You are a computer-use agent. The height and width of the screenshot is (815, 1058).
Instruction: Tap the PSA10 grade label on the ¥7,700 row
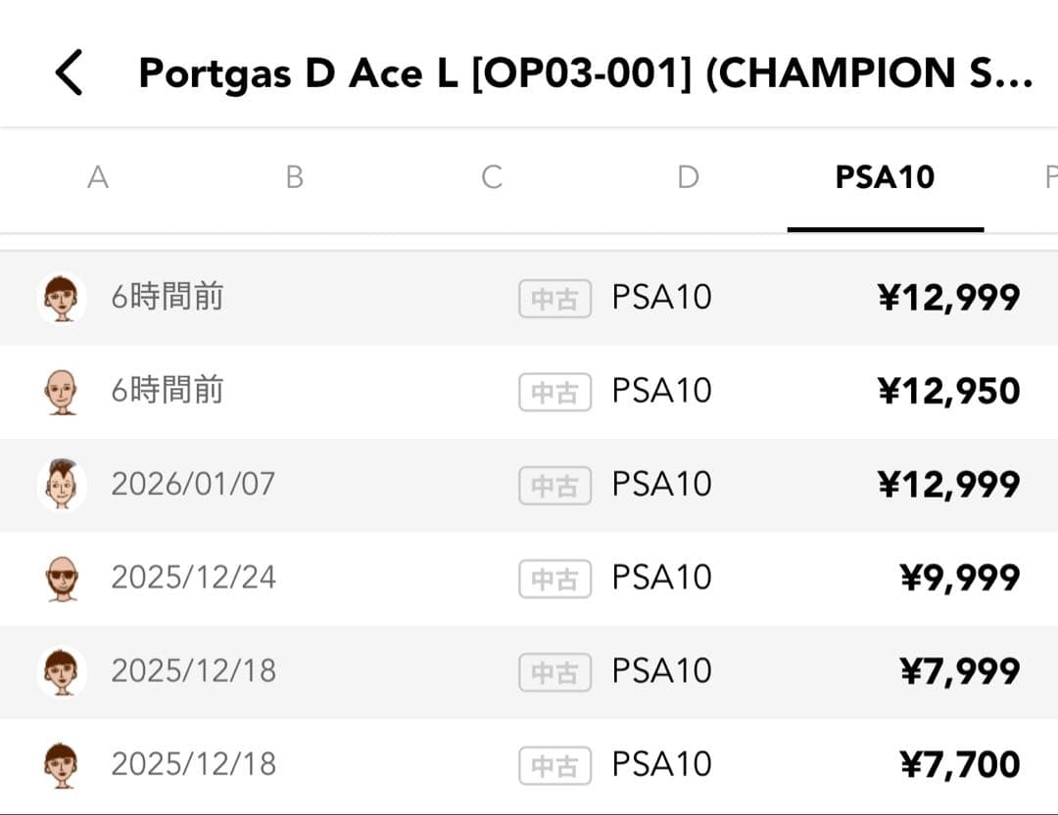(661, 764)
